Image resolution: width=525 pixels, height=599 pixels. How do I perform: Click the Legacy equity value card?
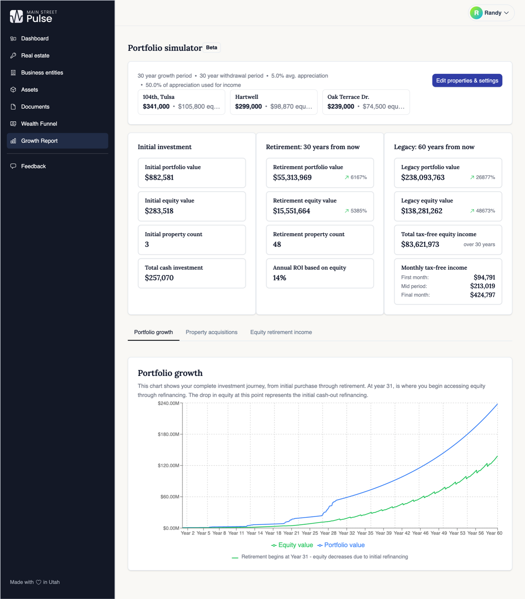click(x=448, y=206)
